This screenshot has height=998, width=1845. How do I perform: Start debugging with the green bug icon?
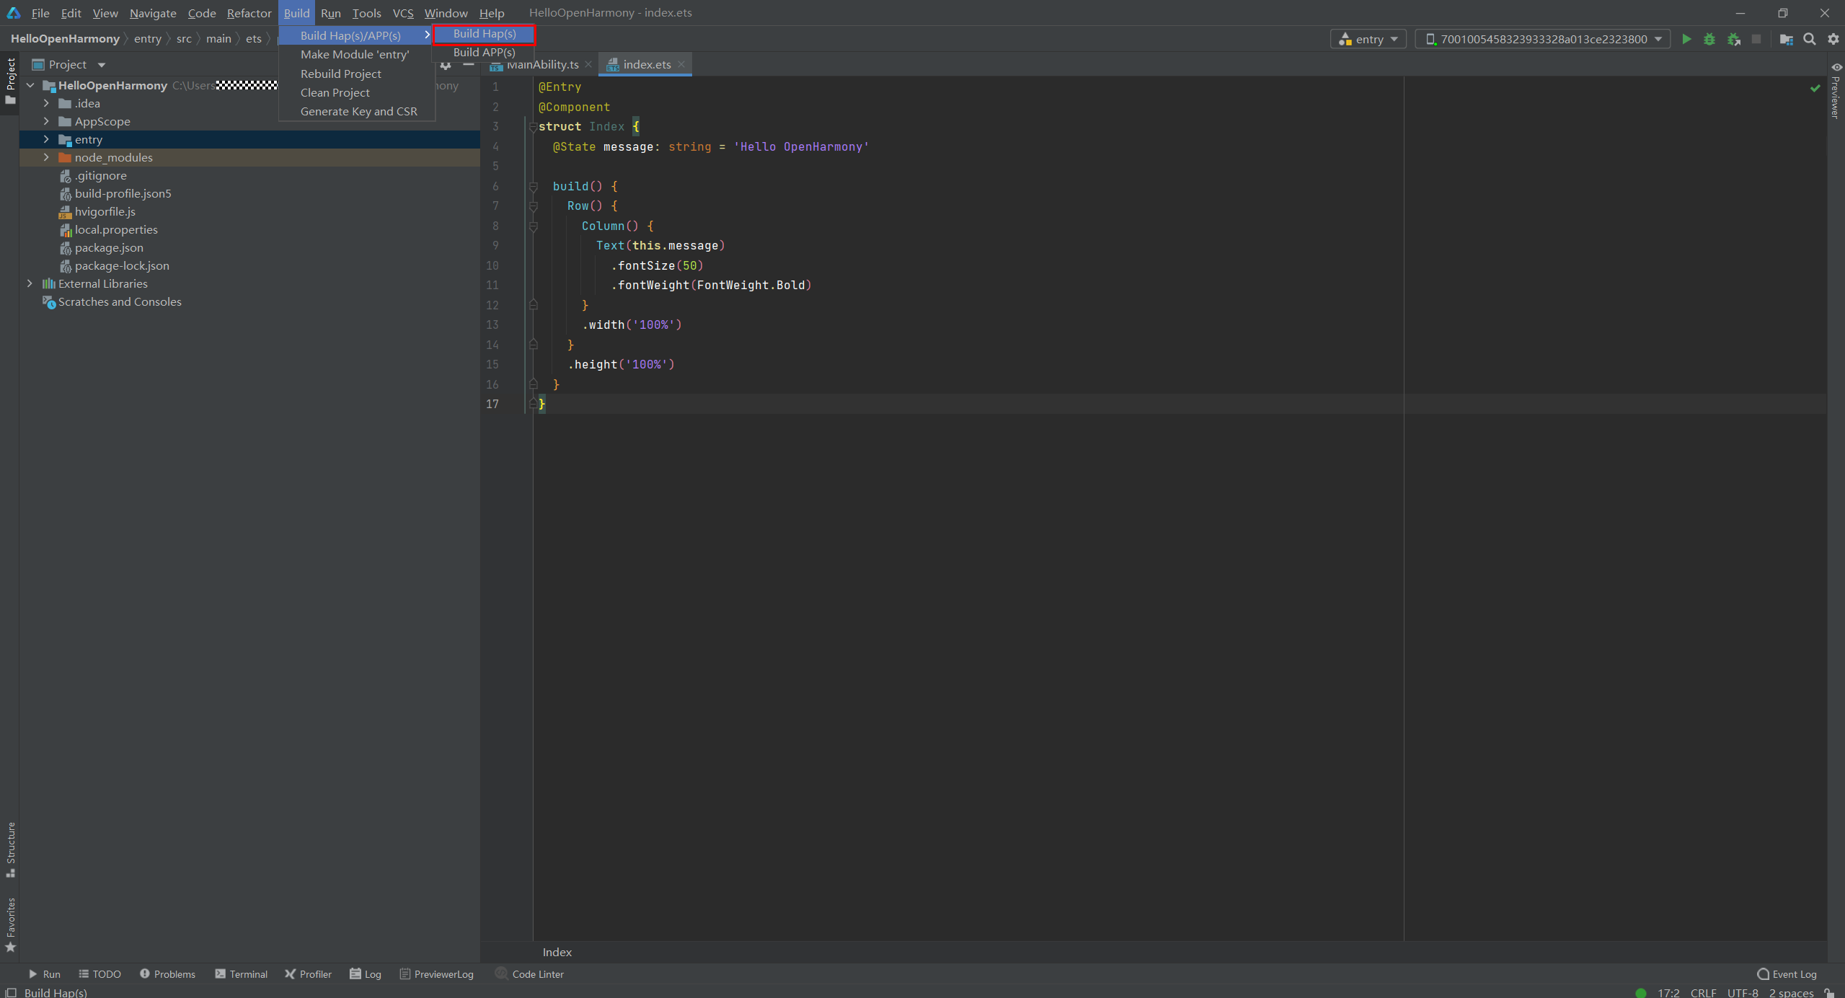[x=1709, y=39]
